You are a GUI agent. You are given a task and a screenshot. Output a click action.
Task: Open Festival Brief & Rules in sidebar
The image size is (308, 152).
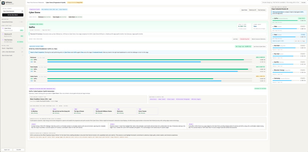13,22
